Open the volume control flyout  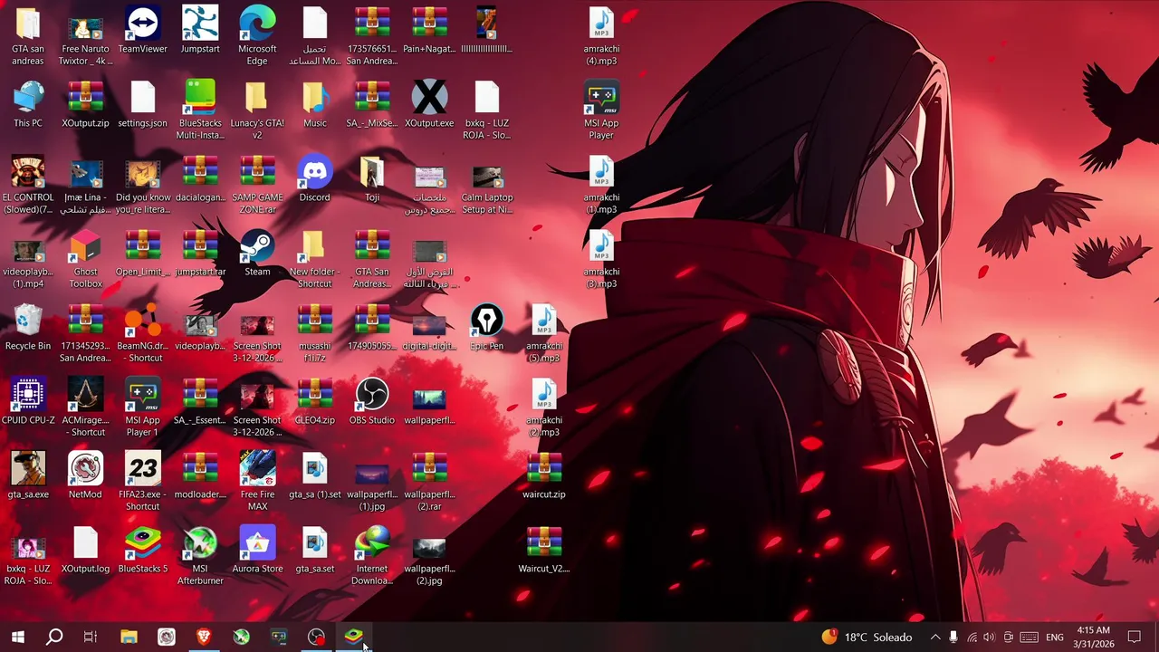989,637
